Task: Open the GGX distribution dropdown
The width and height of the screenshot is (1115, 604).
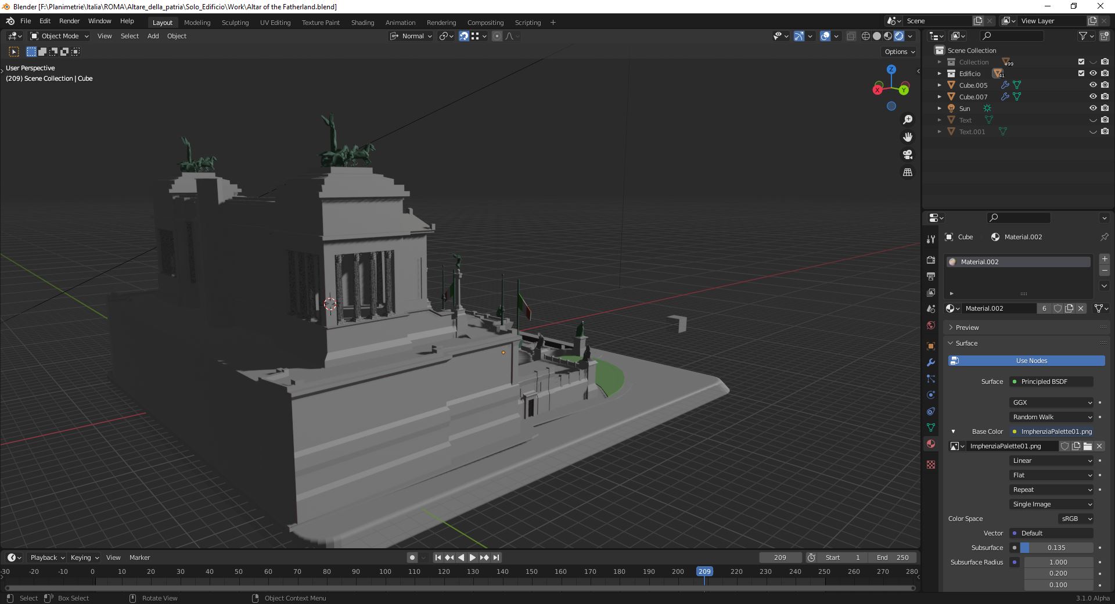Action: [x=1050, y=402]
